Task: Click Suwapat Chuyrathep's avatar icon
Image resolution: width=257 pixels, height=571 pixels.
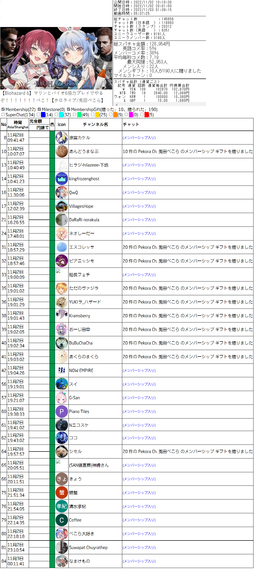Action: (62, 547)
